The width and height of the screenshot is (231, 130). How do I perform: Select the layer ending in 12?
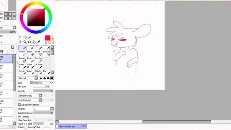pos(6,85)
